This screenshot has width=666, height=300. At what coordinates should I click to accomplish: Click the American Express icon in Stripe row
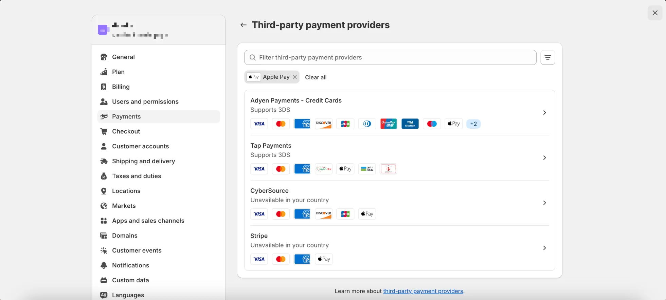[x=302, y=259]
